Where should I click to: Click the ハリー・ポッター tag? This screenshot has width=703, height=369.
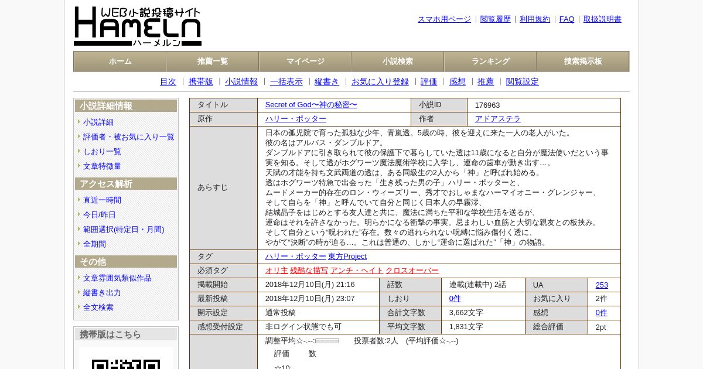[x=296, y=257]
